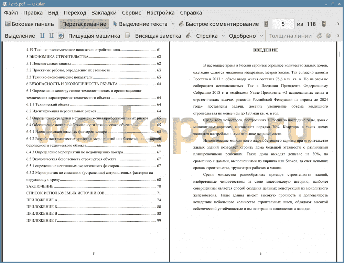Pick the Стрелка arrow tool
Screen dimensions: 344x263
pos(207,36)
